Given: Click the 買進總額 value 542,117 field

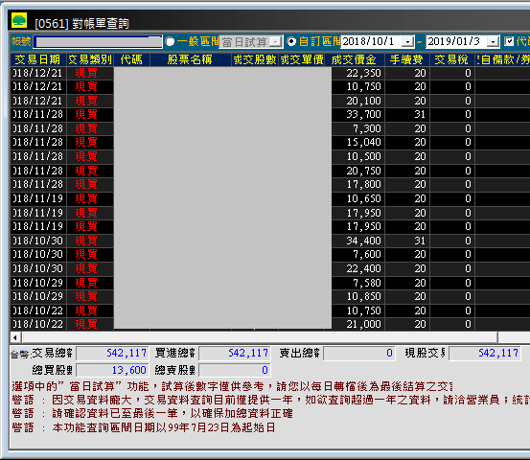Looking at the screenshot, I should point(234,354).
